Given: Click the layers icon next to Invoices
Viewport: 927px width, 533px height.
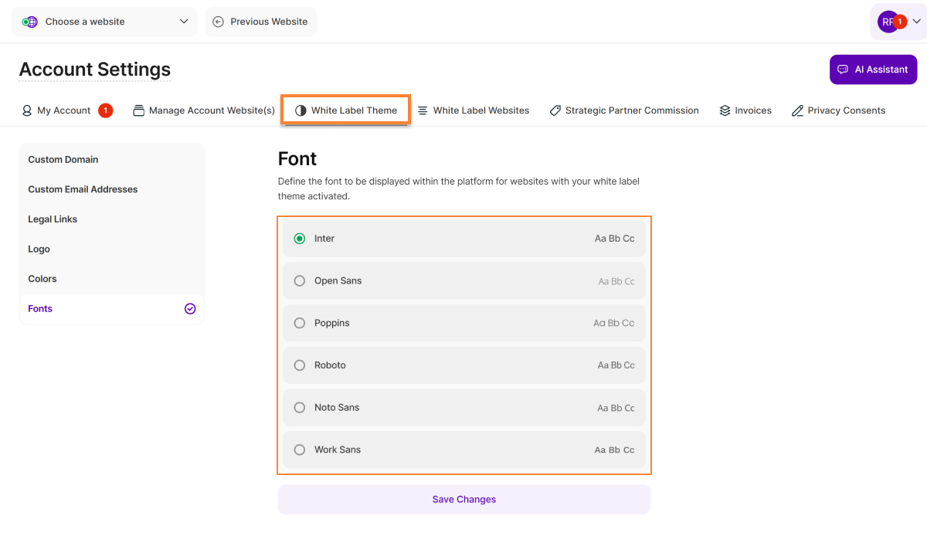Looking at the screenshot, I should [x=725, y=110].
